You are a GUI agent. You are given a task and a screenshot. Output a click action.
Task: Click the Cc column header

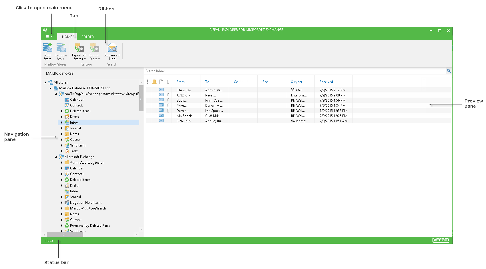236,82
